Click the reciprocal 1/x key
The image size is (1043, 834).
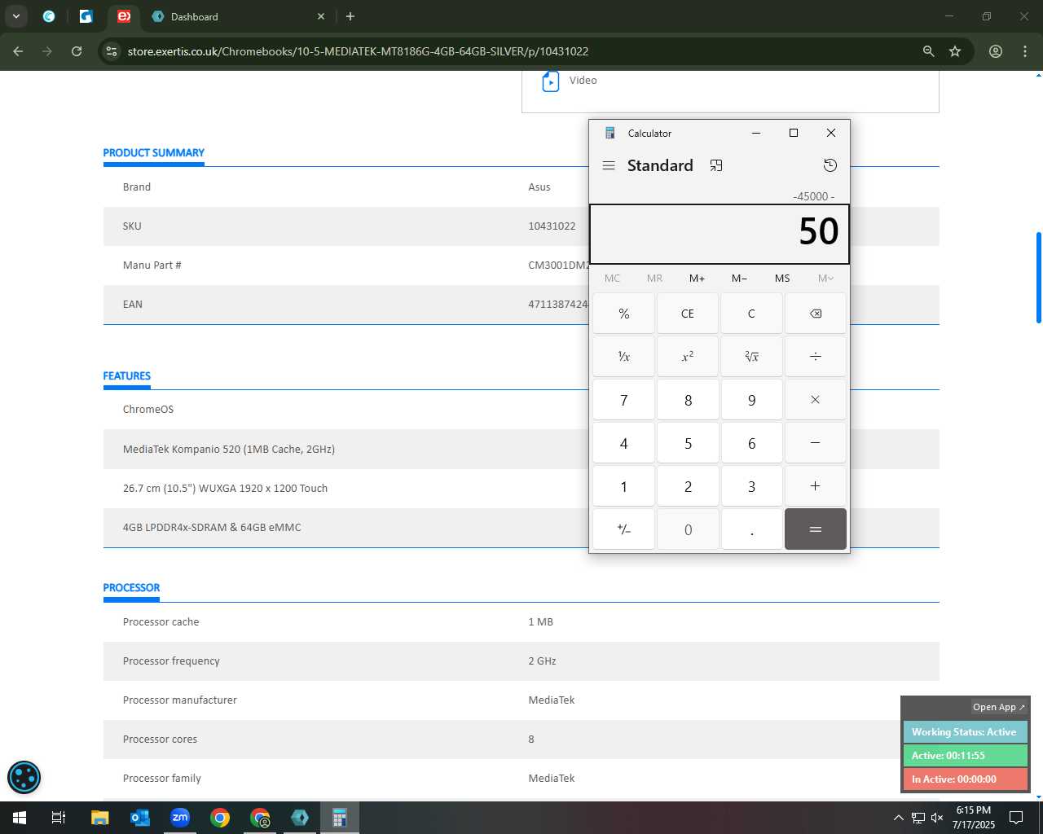tap(624, 357)
